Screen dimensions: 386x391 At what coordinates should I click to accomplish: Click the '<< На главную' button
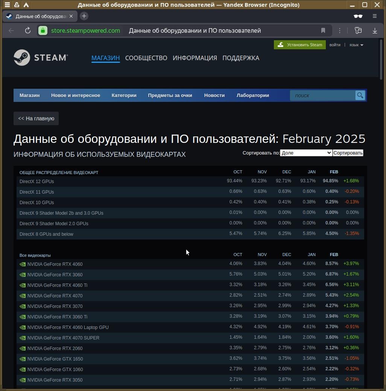point(36,118)
